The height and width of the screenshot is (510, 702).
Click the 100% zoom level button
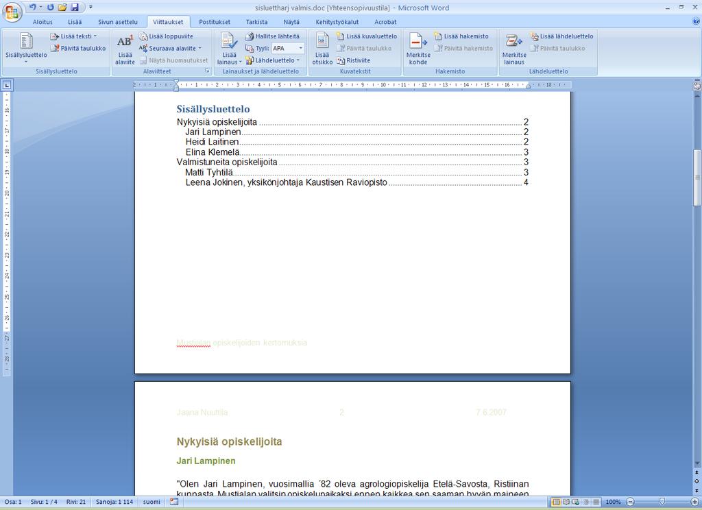point(613,502)
